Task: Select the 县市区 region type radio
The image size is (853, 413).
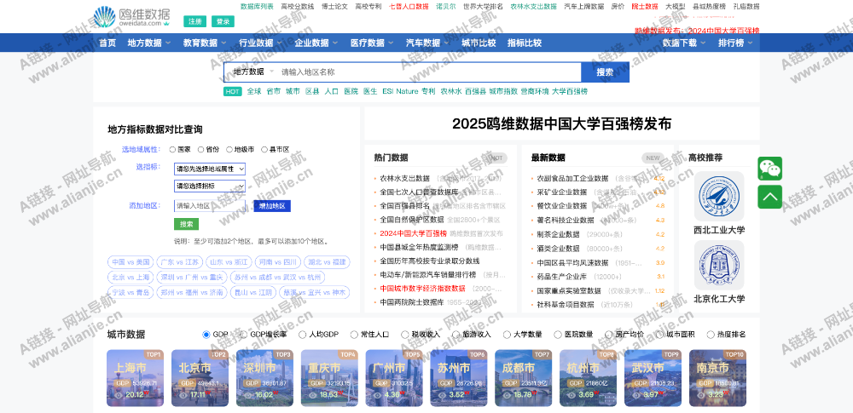Action: (x=265, y=149)
